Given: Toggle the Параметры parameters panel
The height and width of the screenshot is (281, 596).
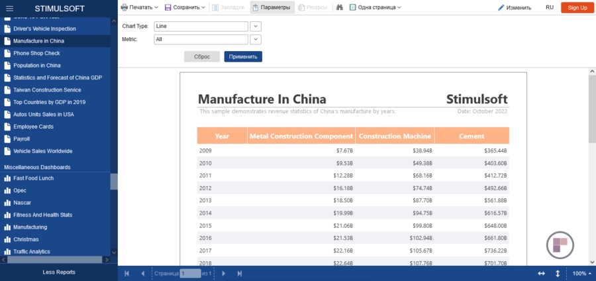Looking at the screenshot, I should (x=271, y=7).
